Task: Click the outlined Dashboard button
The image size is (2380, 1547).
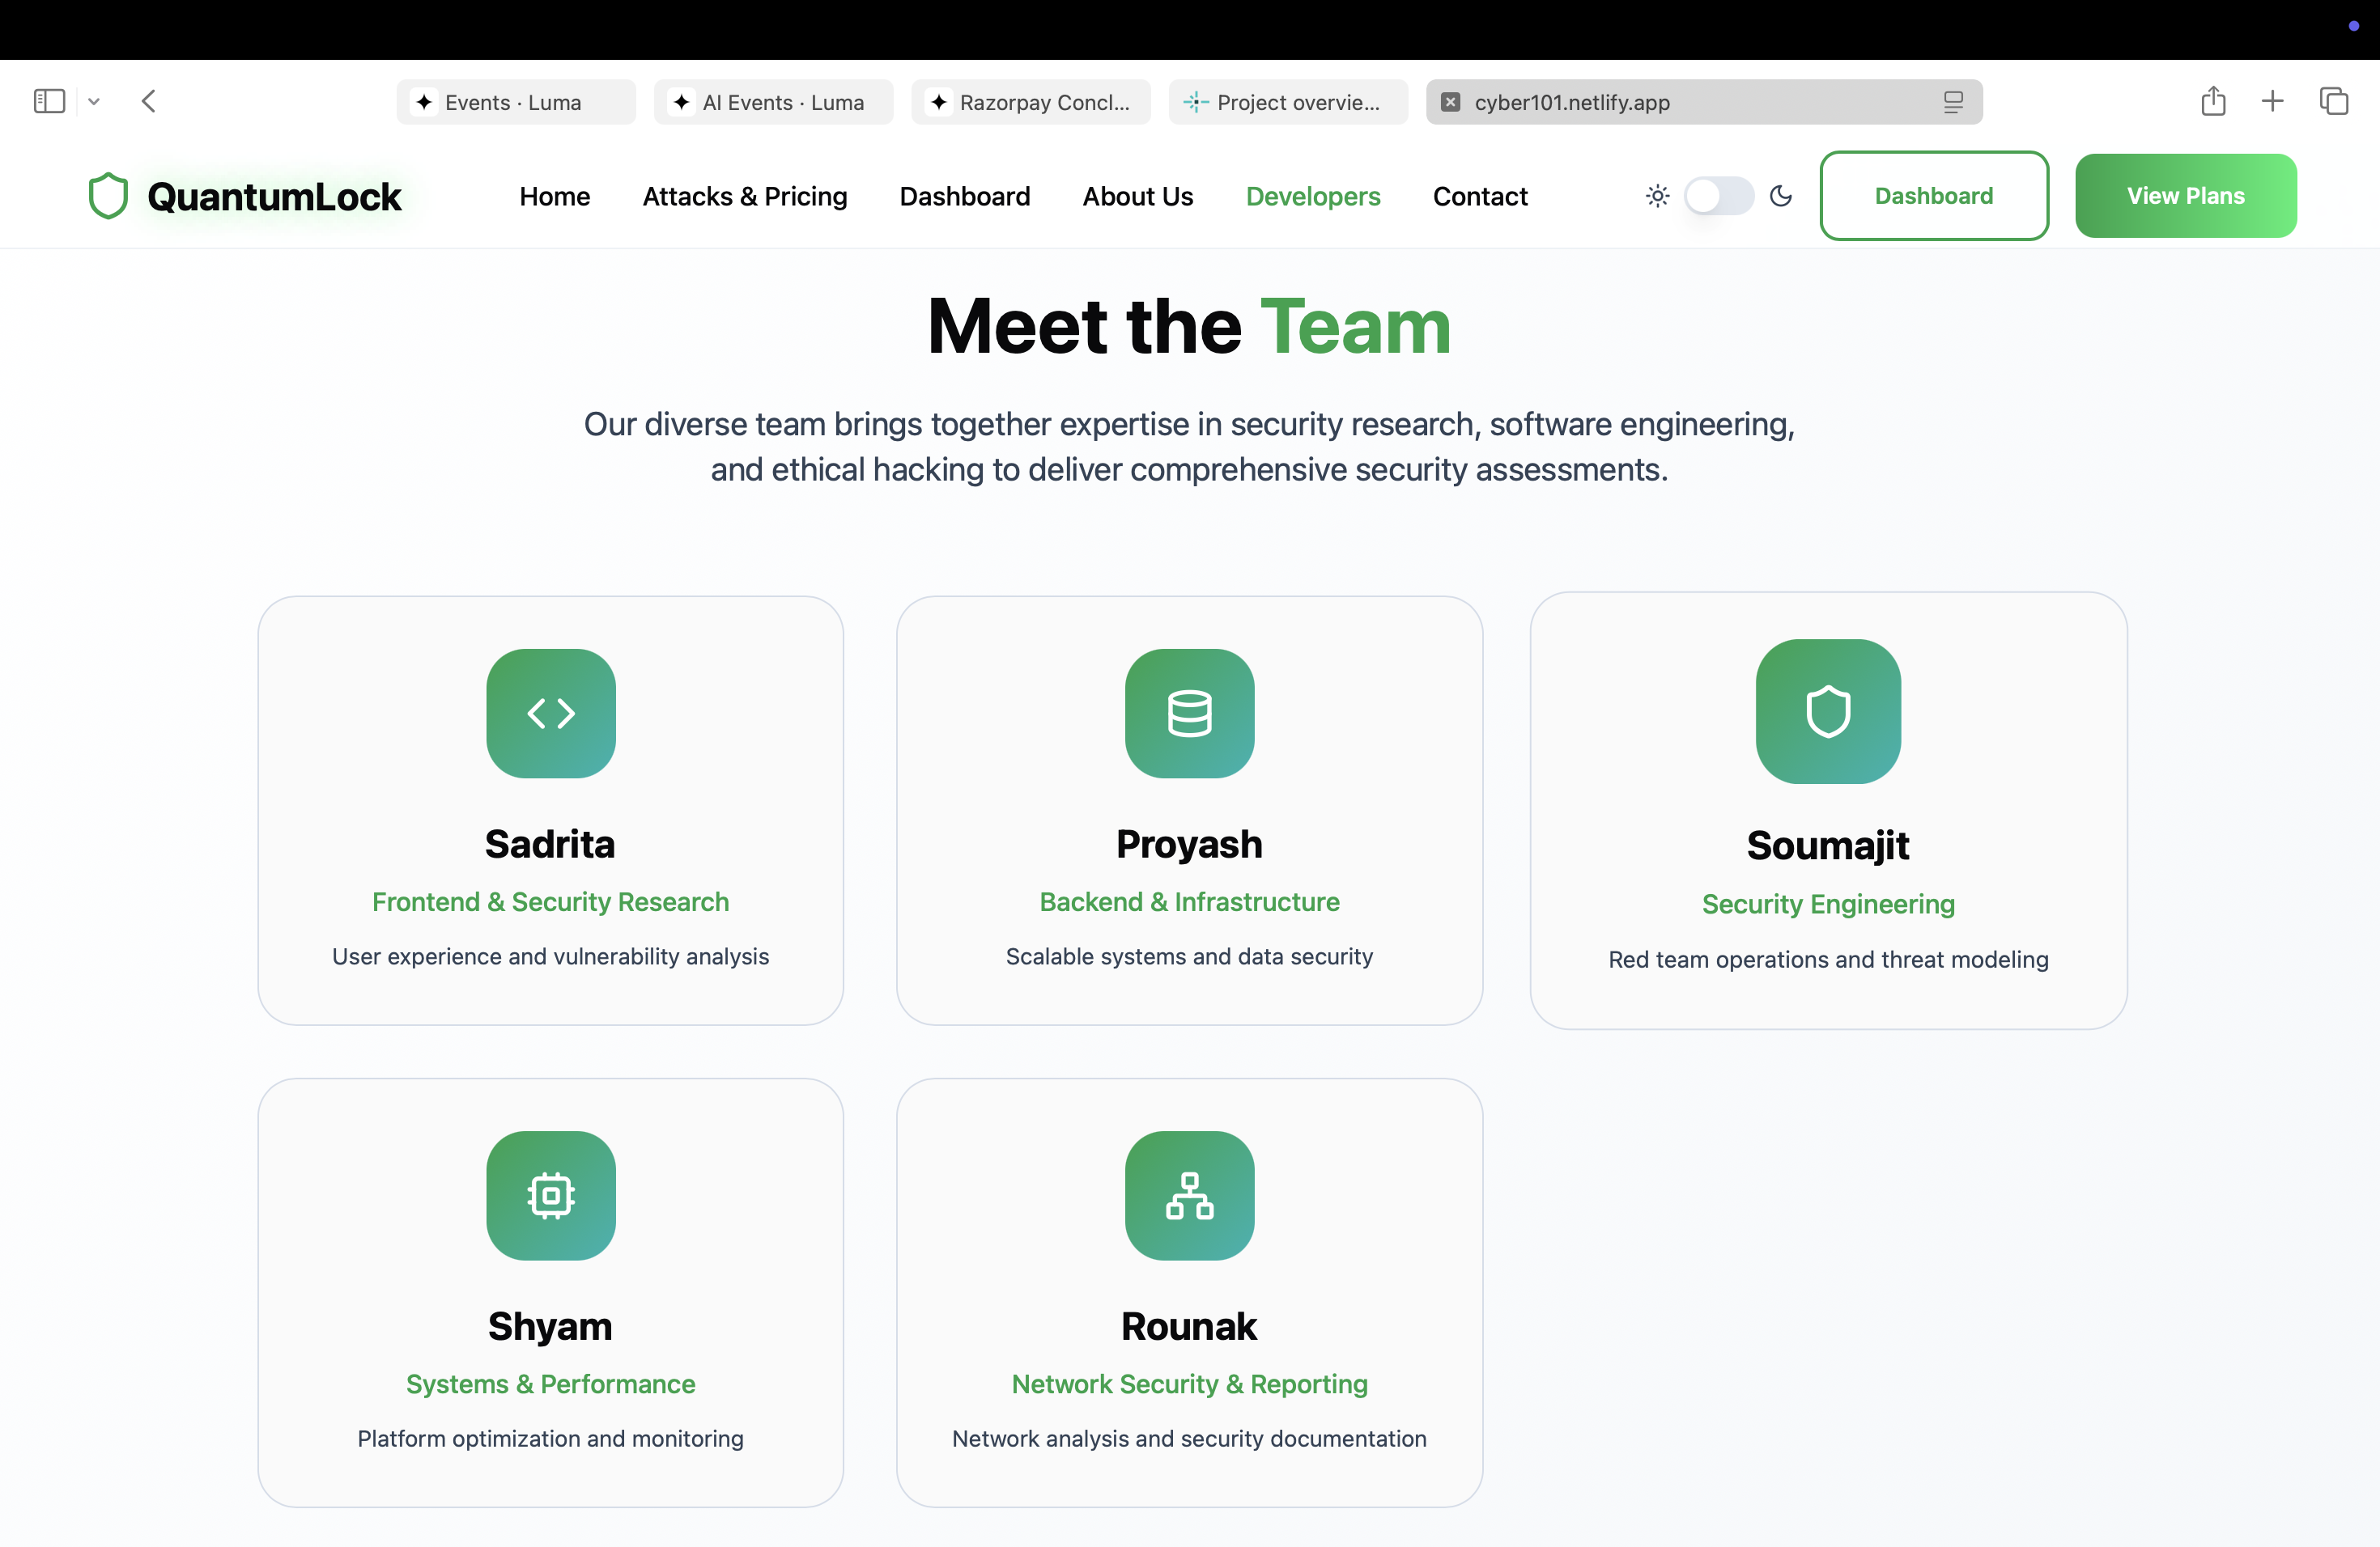Action: click(1934, 196)
